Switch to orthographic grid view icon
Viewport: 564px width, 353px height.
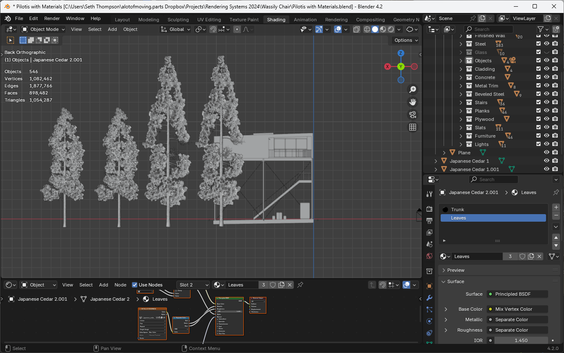[413, 128]
